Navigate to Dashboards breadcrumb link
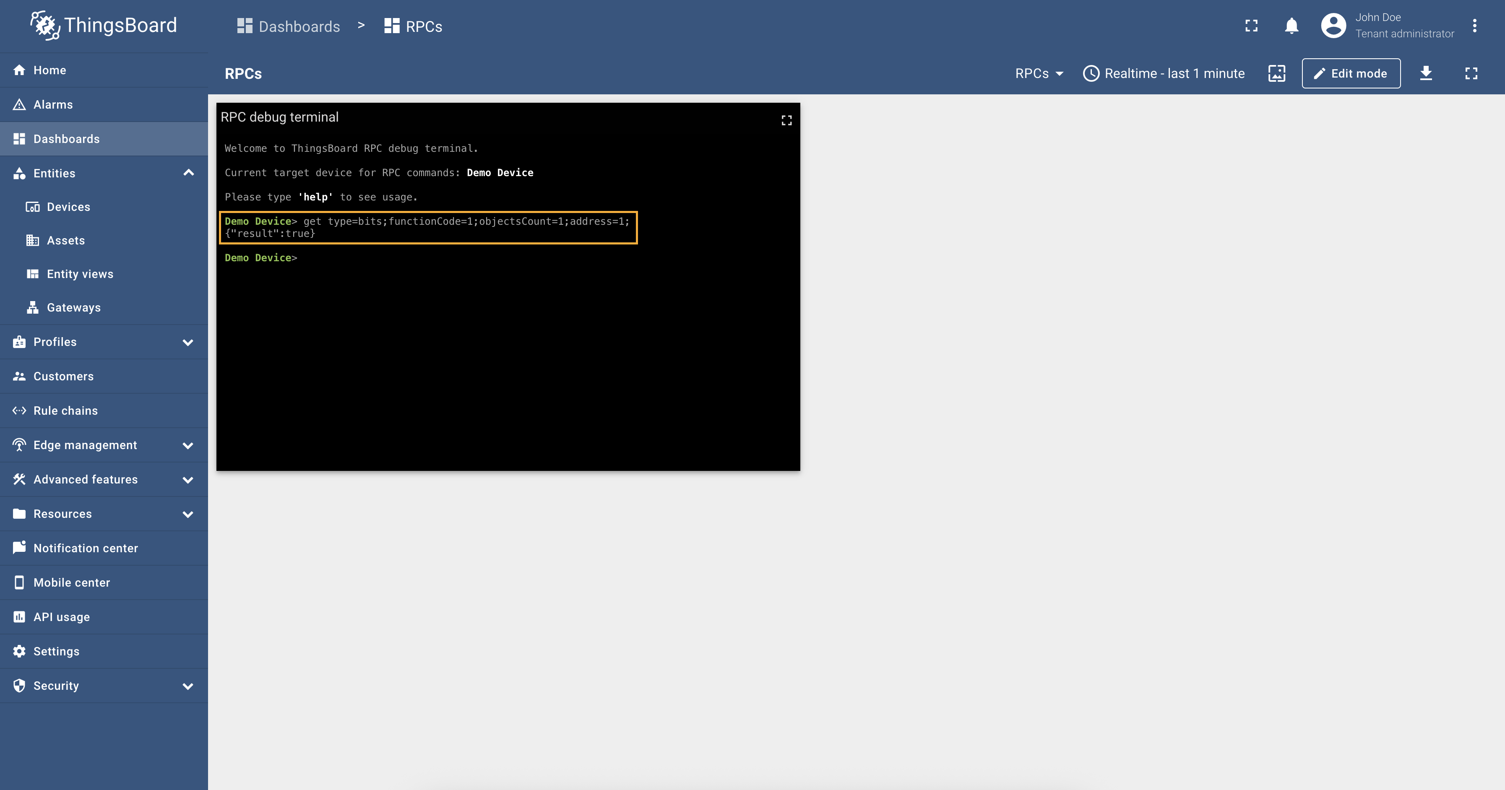Image resolution: width=1505 pixels, height=790 pixels. [x=289, y=26]
